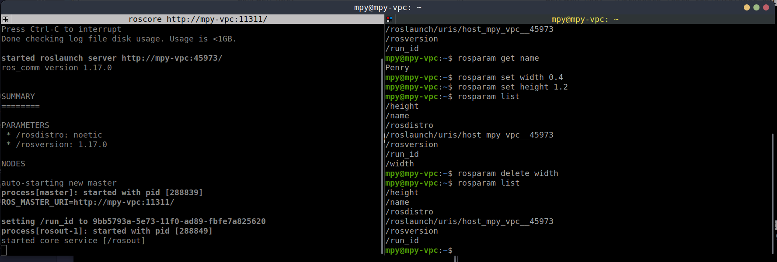Click the 'rosparam set height 1.2' command
The width and height of the screenshot is (777, 262).
tap(512, 87)
